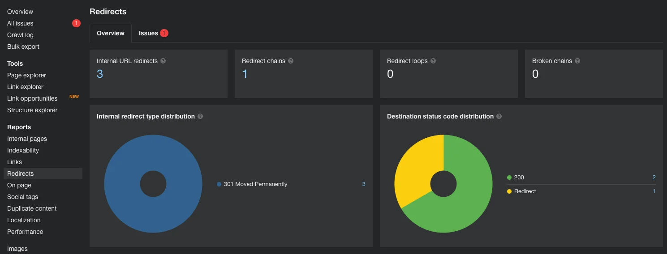Select Redirects report in sidebar
Image resolution: width=667 pixels, height=254 pixels.
pyautogui.click(x=43, y=174)
